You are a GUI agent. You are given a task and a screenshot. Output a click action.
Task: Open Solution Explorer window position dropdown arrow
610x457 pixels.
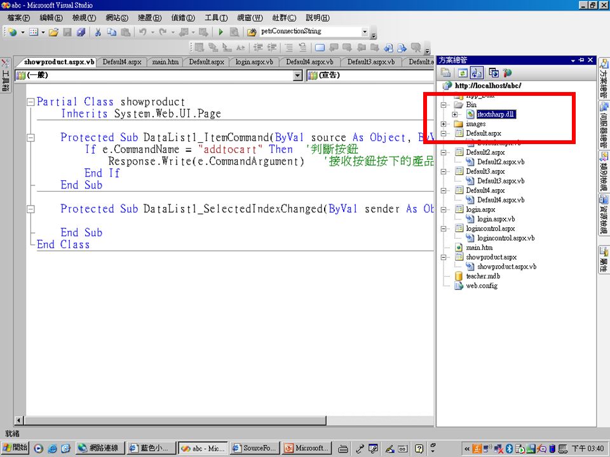pos(573,61)
